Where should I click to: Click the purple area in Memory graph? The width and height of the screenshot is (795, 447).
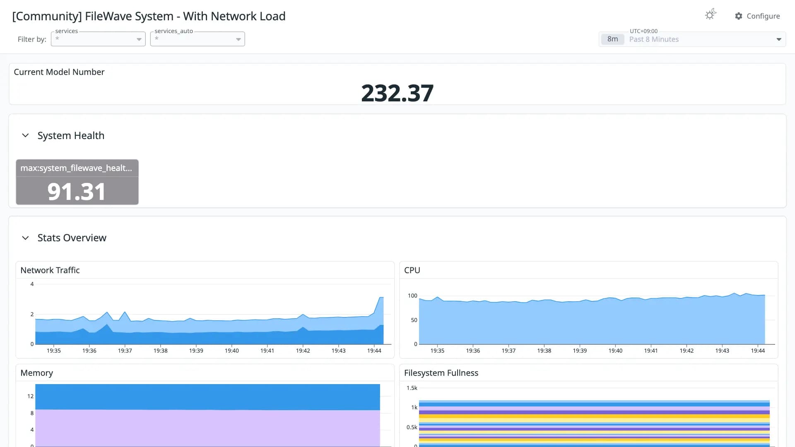(207, 428)
